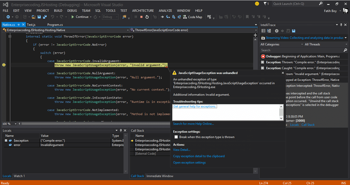
Task: Save the IntelliTrace session with disk icon
Action: click(294, 31)
